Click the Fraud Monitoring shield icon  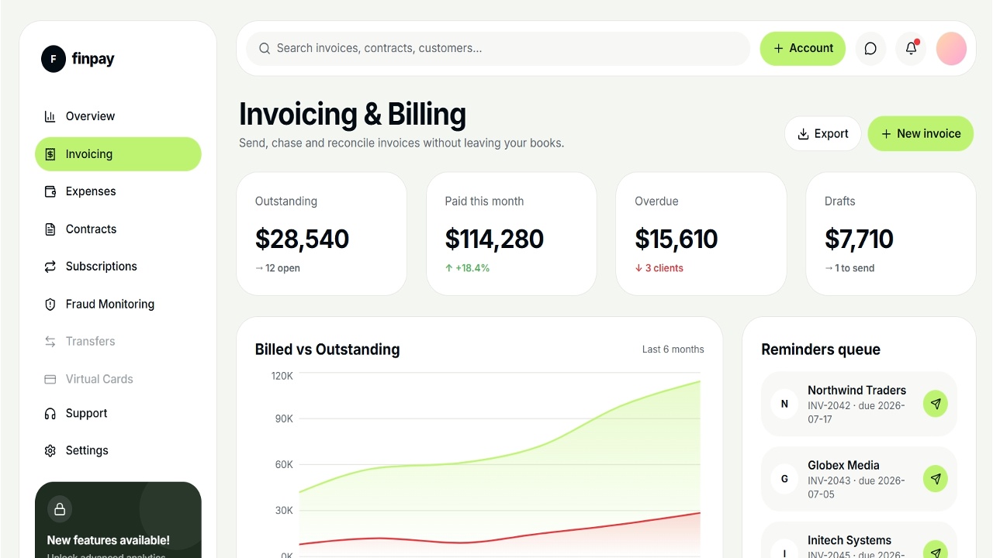(x=50, y=305)
